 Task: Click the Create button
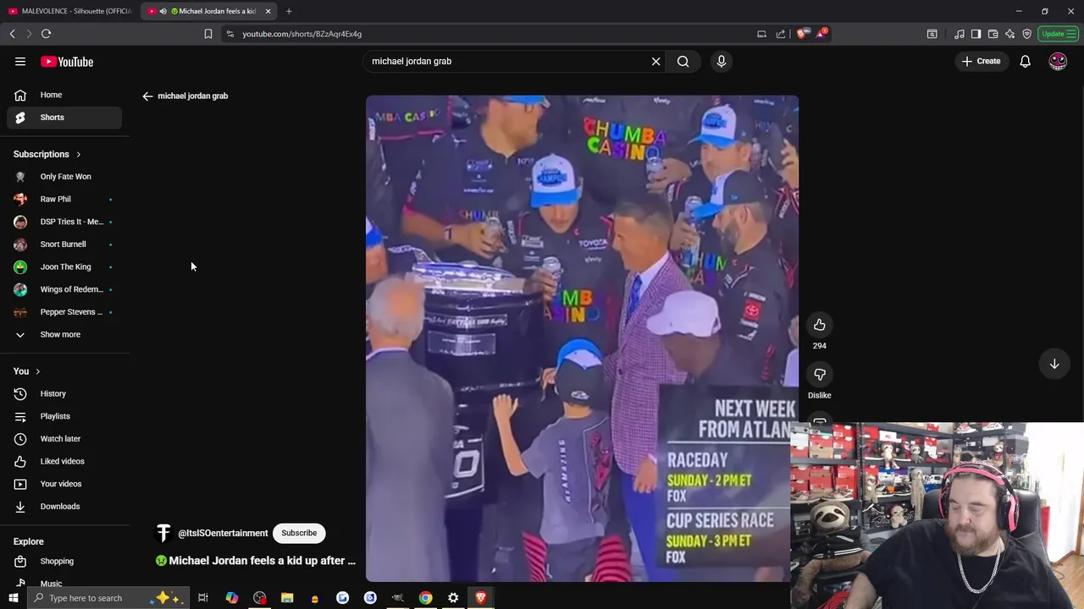coord(981,61)
